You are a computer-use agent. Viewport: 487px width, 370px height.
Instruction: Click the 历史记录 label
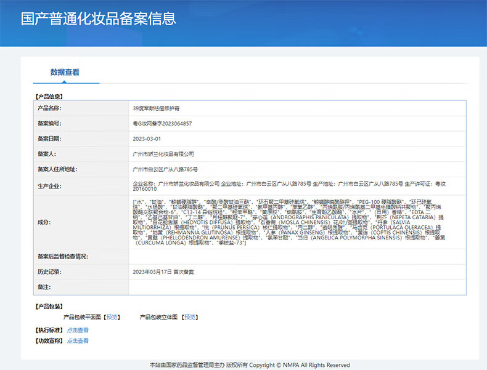click(x=50, y=271)
